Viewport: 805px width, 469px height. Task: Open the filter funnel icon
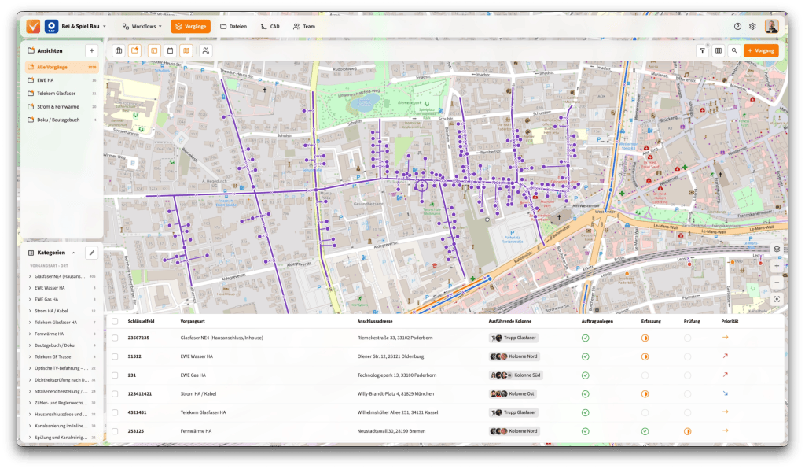702,50
